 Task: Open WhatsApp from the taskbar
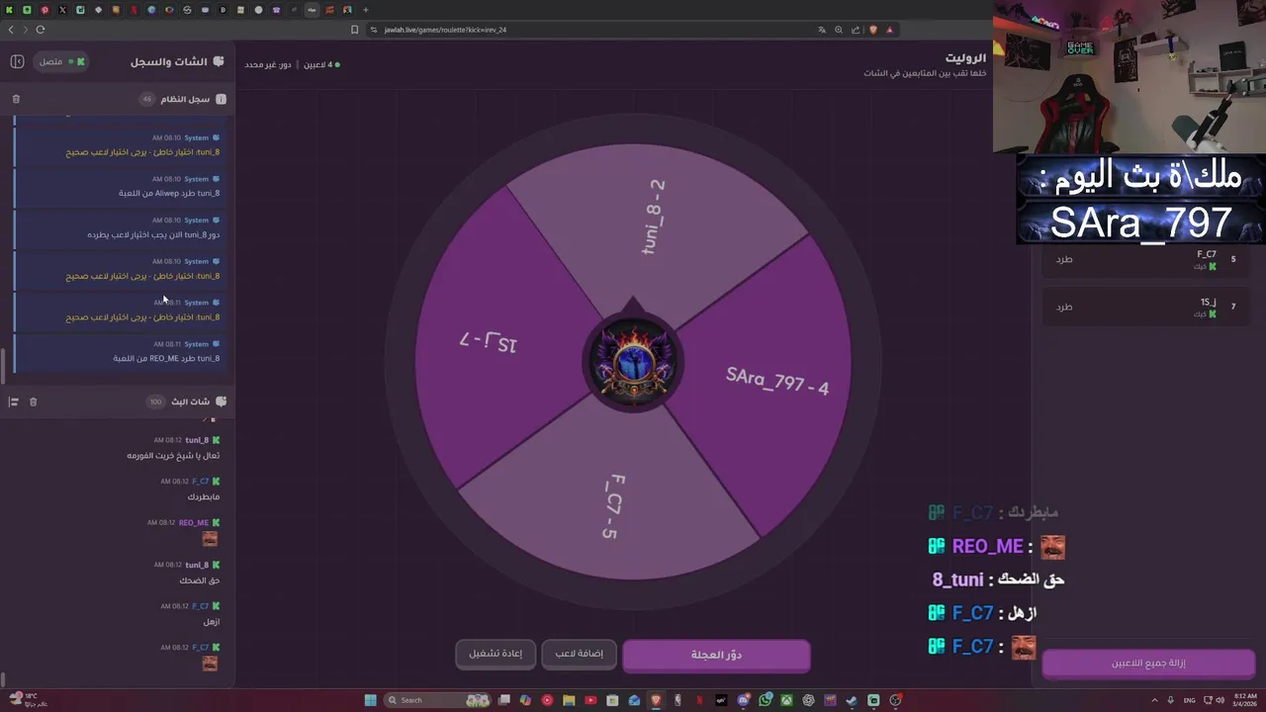765,700
